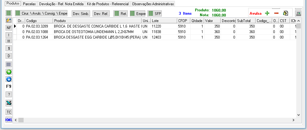Click the green plus icon beside Avulsa

(267, 13)
